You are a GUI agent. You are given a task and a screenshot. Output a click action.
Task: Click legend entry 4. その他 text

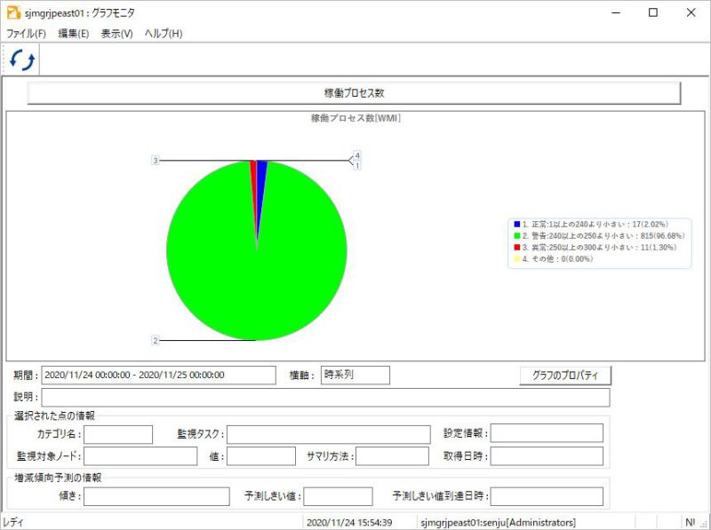pos(558,258)
